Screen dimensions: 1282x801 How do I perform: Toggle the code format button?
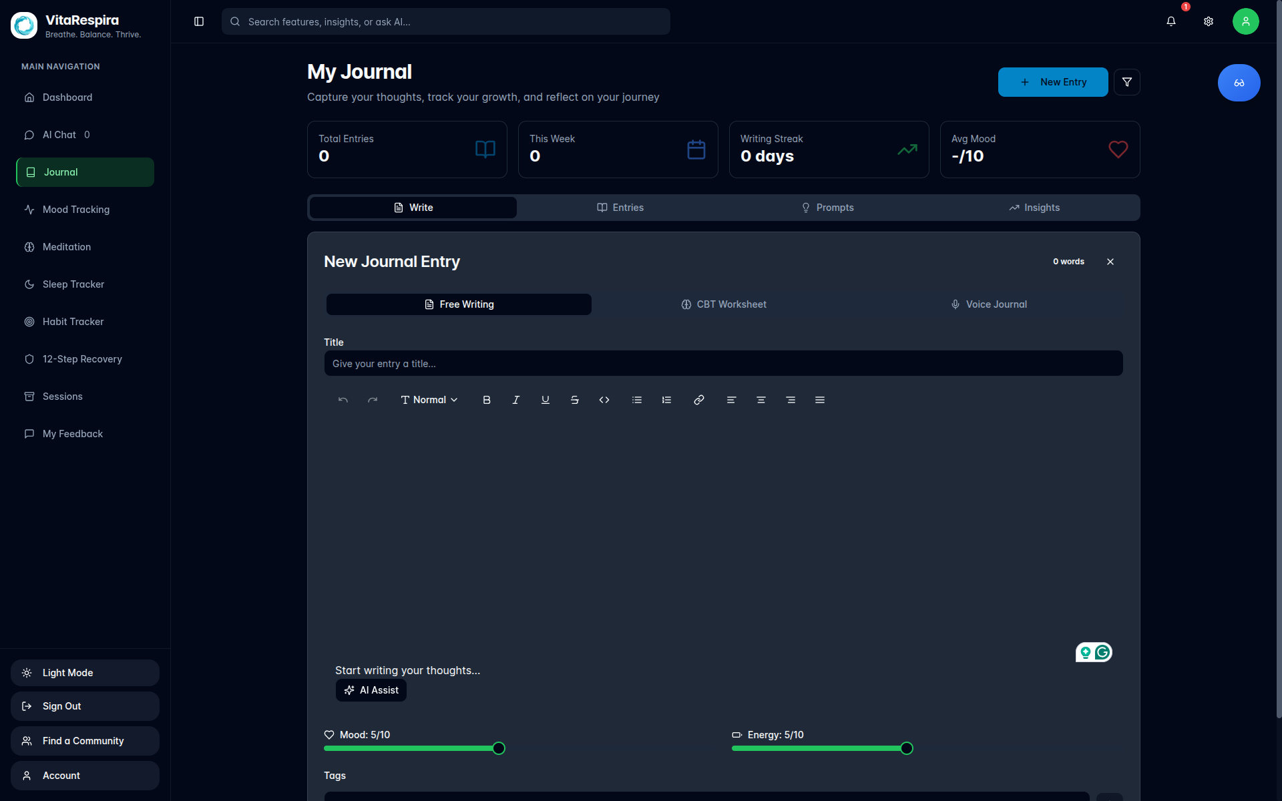pyautogui.click(x=604, y=400)
